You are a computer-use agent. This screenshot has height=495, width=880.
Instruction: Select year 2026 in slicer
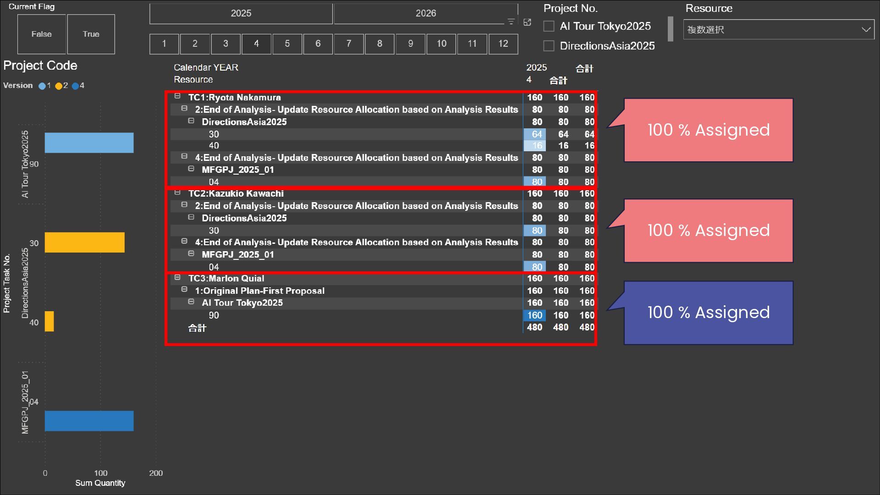(x=425, y=13)
